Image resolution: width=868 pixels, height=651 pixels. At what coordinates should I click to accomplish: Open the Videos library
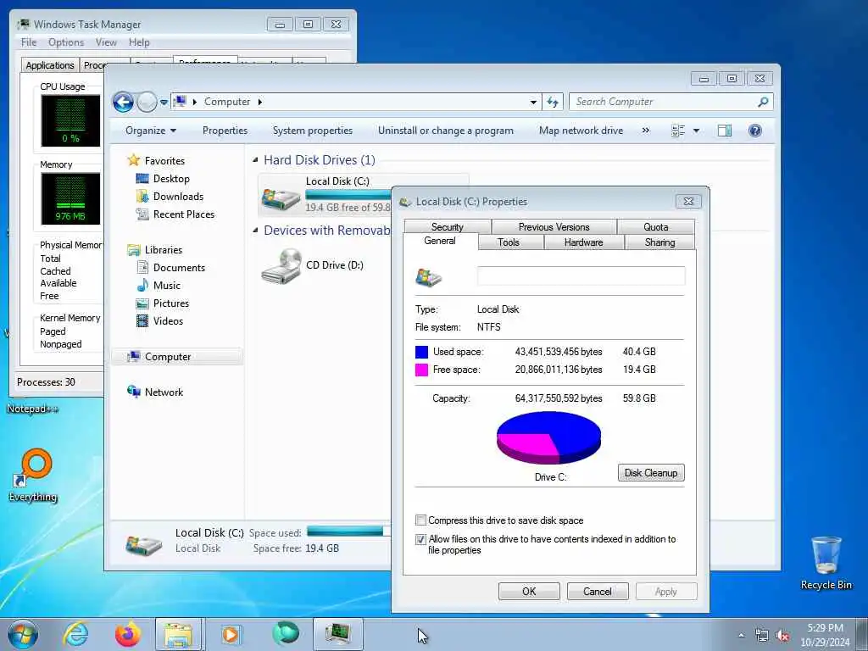(168, 321)
